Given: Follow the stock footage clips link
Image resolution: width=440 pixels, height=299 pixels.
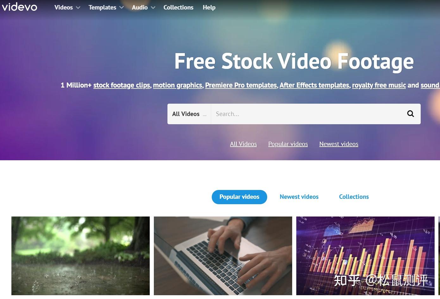Looking at the screenshot, I should 122,85.
